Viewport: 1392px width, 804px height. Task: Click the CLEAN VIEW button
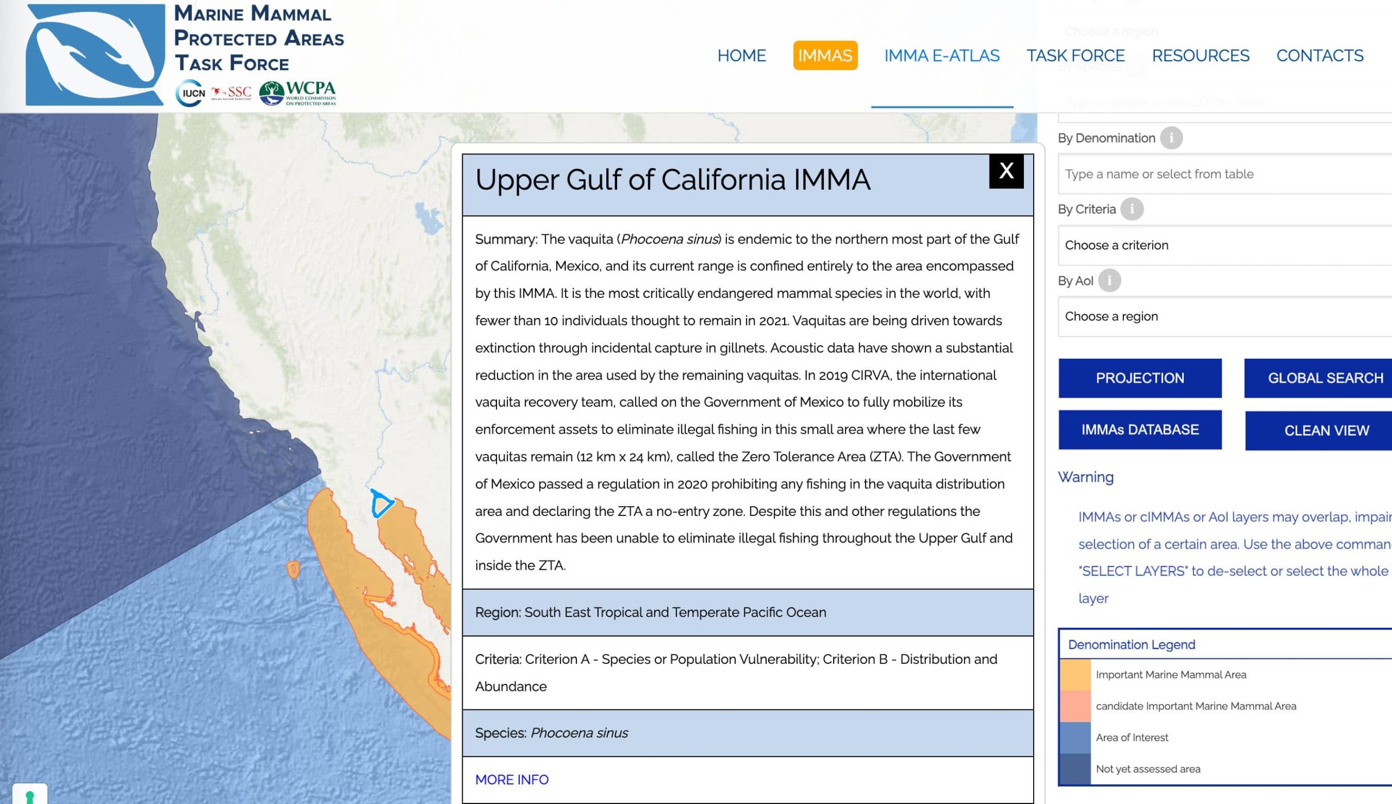point(1320,431)
